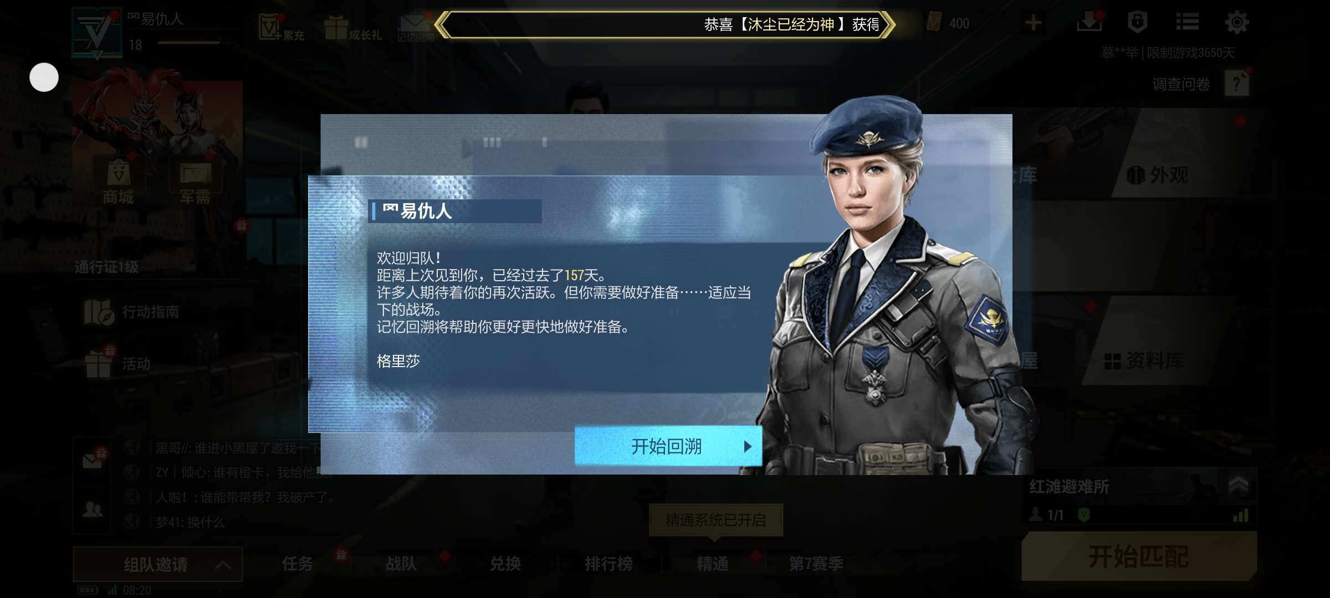Open the 精通 tab
This screenshot has width=1330, height=598.
(713, 564)
